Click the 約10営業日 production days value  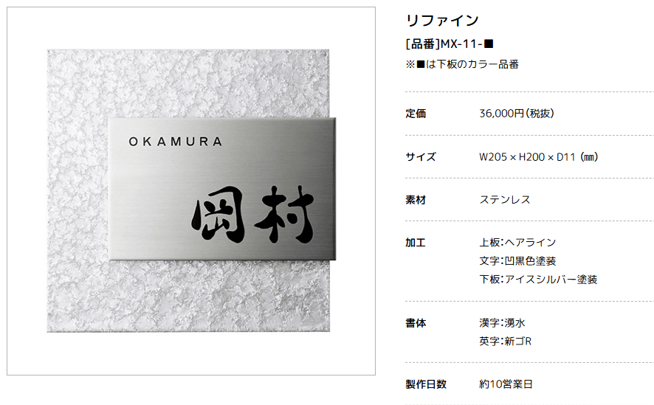(x=506, y=384)
